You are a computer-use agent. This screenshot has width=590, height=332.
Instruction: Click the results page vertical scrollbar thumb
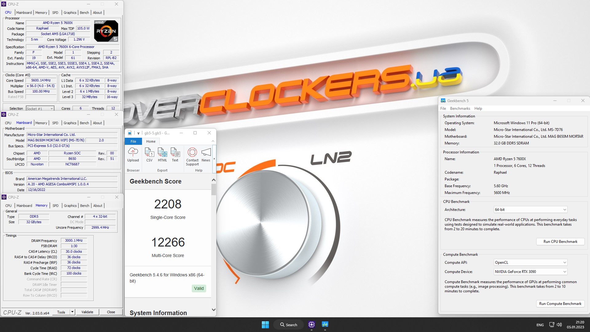214,189
